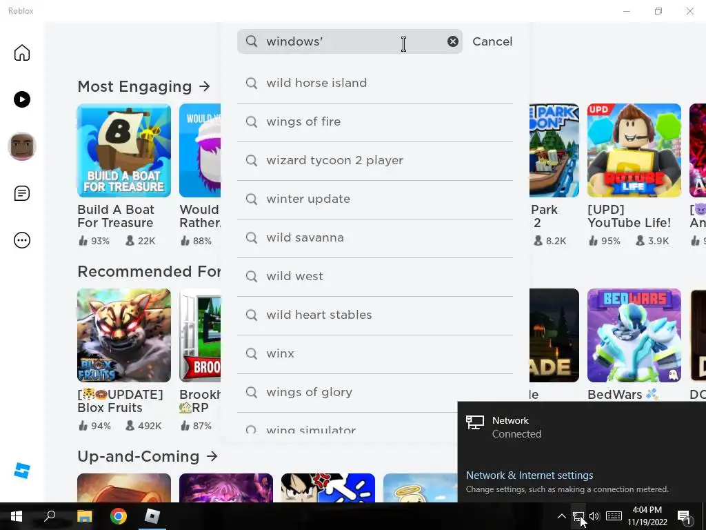Click the Network Connected entry in flyout
The image size is (706, 530).
pos(582,426)
